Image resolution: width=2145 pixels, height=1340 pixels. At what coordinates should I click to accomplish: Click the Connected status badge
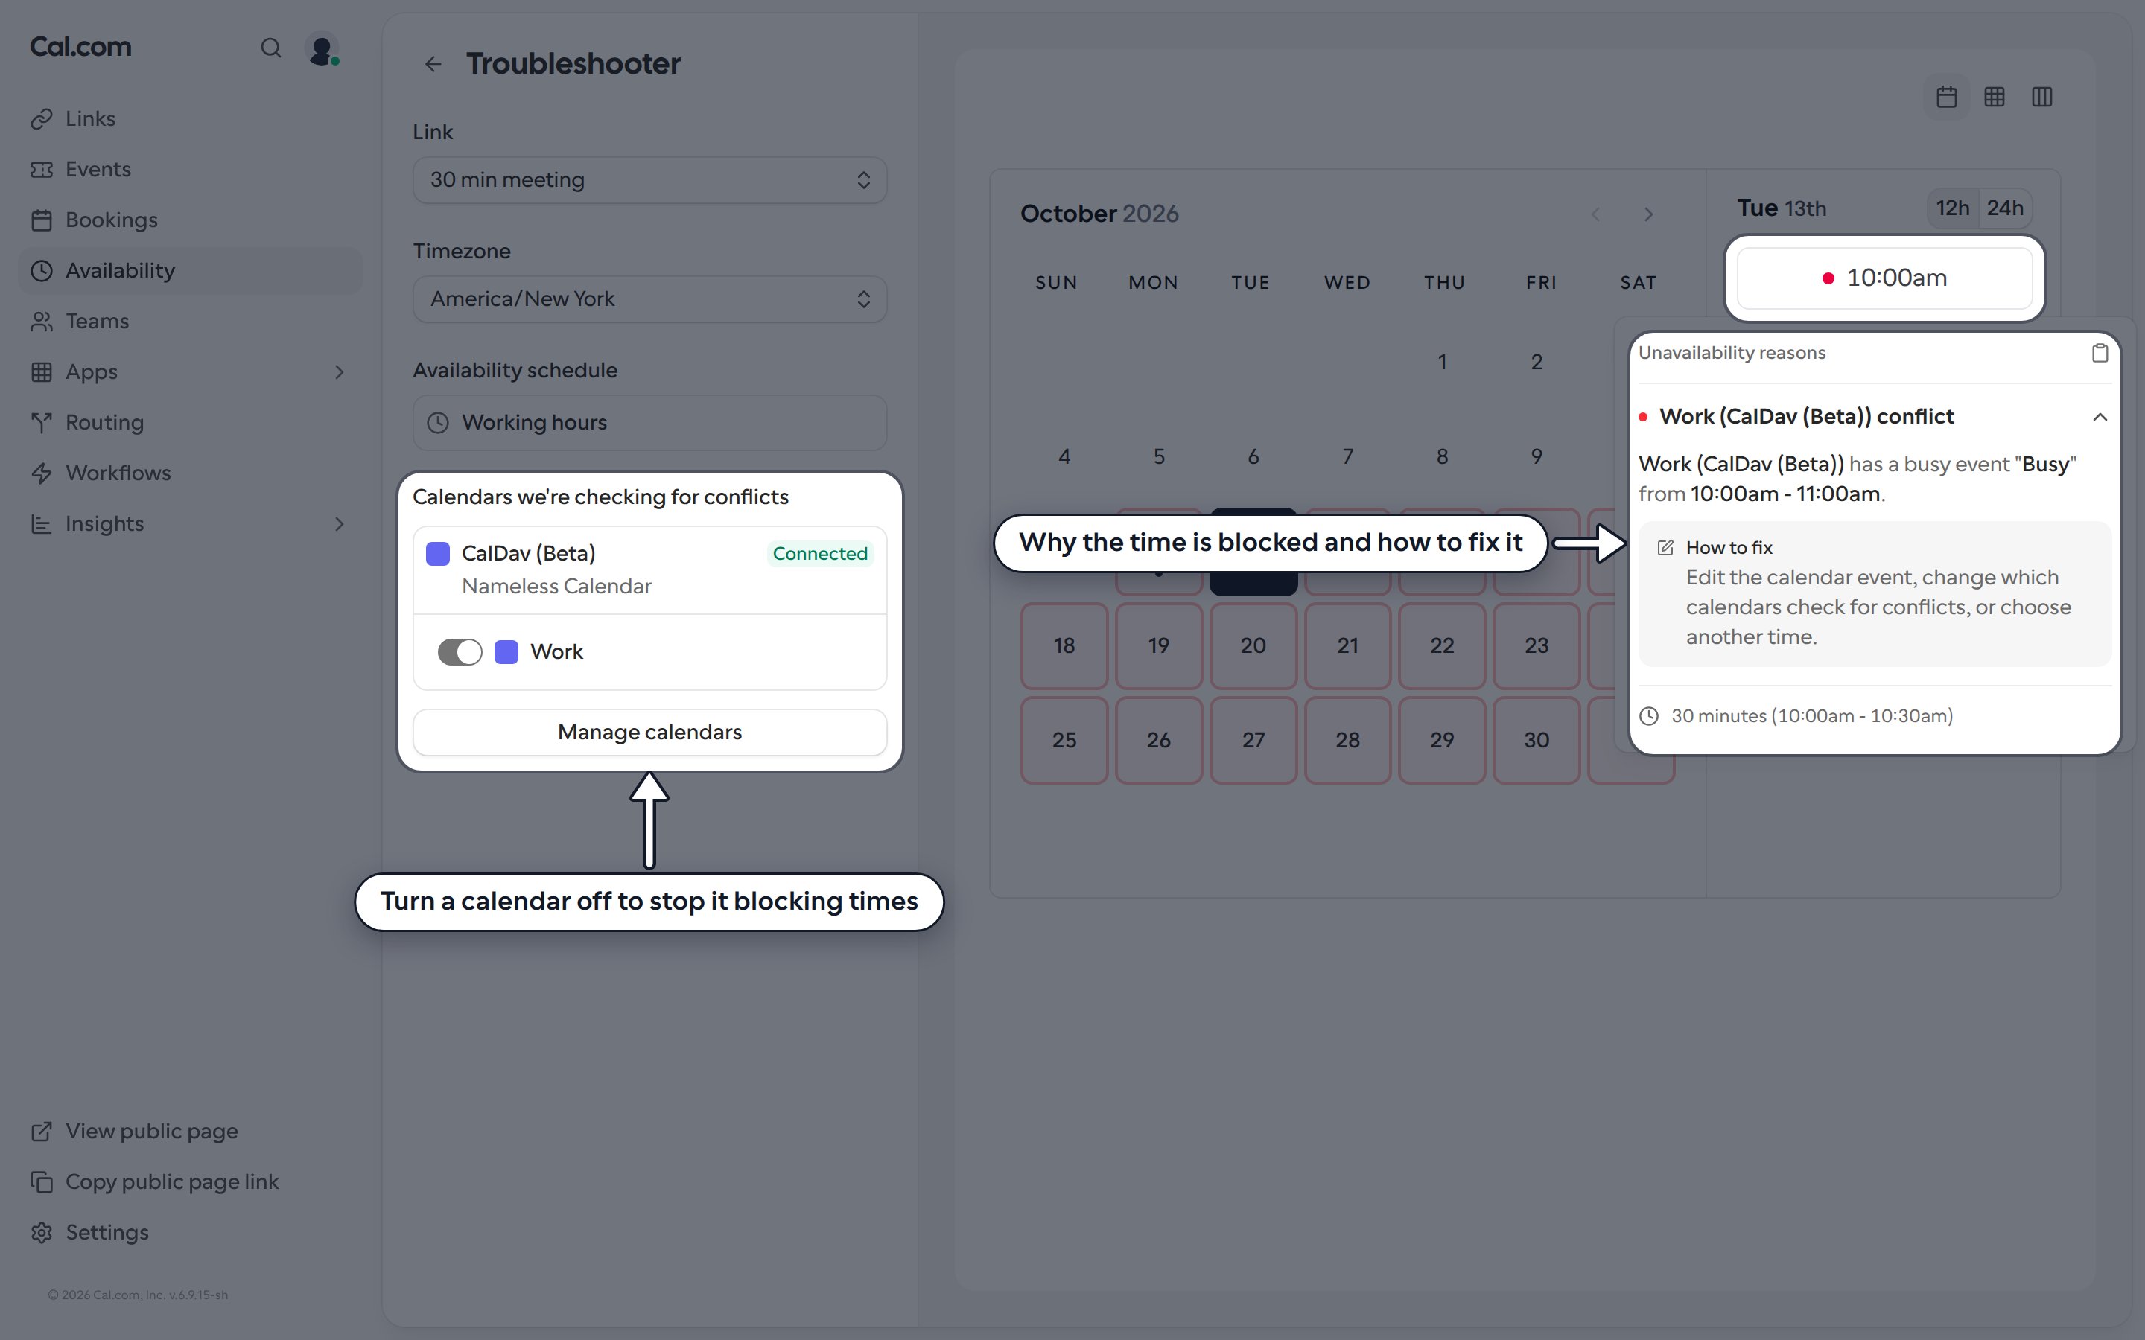point(820,554)
